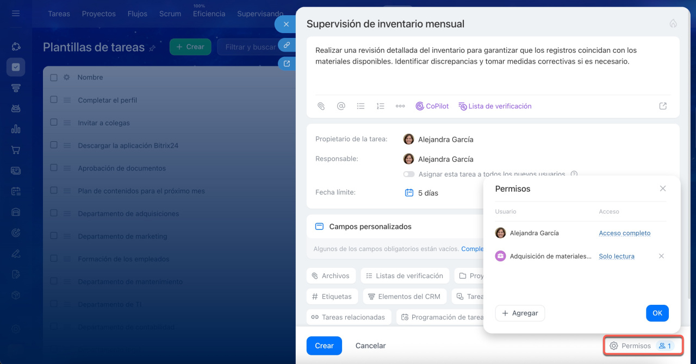Remove Adquisición de materiales permission entry
696x364 pixels.
click(661, 256)
